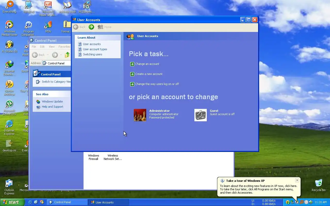Image resolution: width=330 pixels, height=206 pixels.
Task: Open Help and Support under See Also
Action: point(52,107)
